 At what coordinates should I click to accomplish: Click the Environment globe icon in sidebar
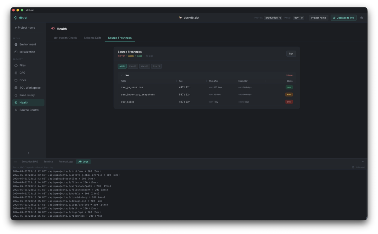pos(16,44)
